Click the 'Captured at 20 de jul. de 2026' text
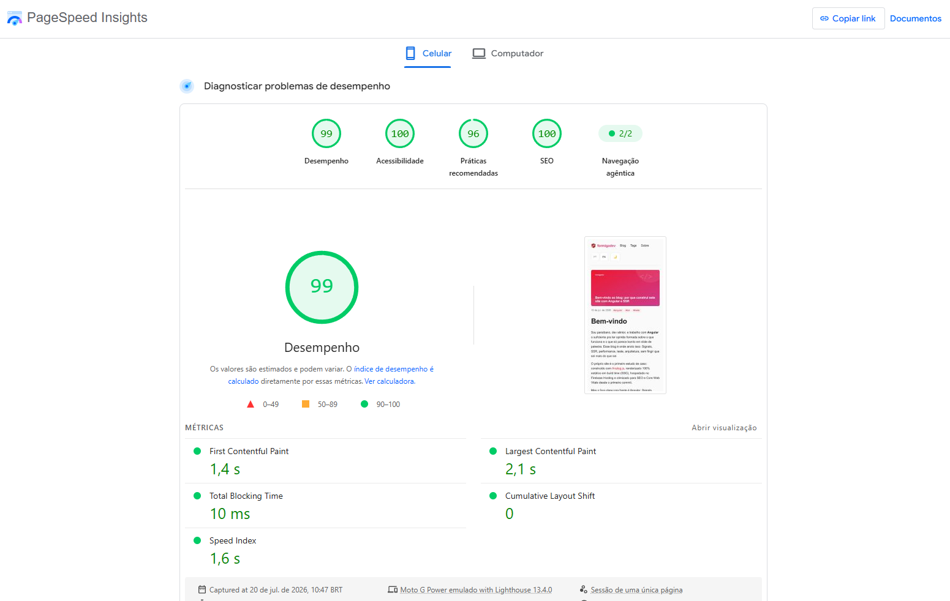 [276, 590]
